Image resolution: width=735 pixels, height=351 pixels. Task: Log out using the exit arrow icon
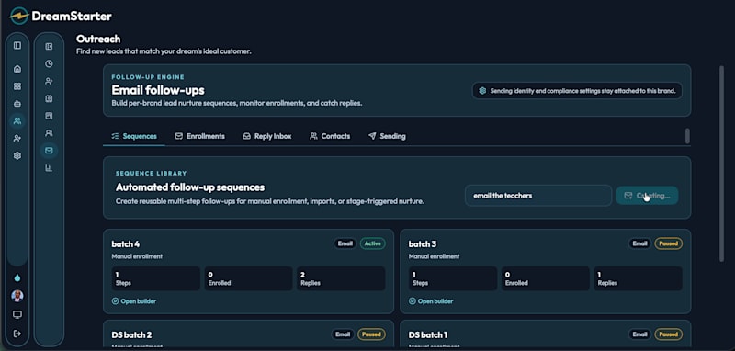(17, 334)
